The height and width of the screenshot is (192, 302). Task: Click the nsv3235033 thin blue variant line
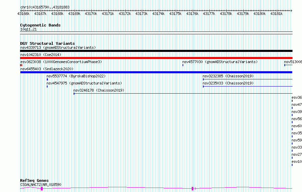248,87
